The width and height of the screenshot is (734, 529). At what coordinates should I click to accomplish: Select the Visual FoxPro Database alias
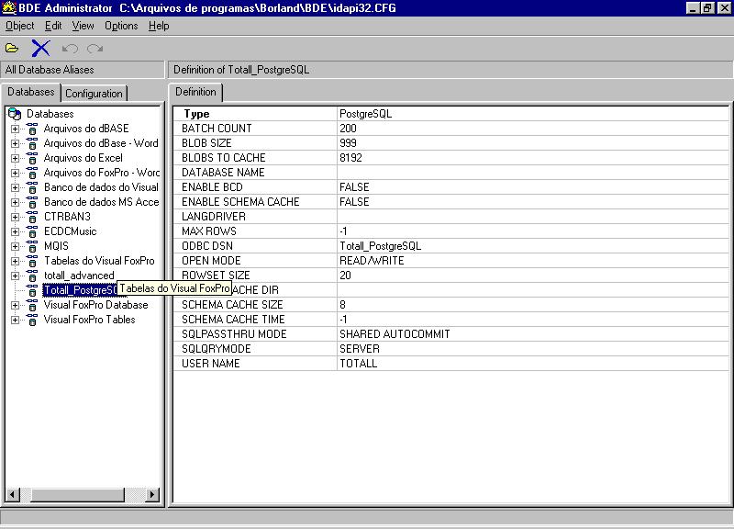(x=95, y=305)
